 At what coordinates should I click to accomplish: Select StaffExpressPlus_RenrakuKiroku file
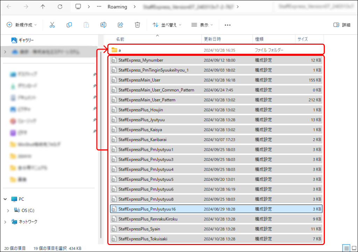click(x=216, y=219)
